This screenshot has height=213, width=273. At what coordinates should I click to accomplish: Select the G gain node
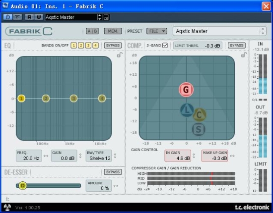(x=186, y=90)
